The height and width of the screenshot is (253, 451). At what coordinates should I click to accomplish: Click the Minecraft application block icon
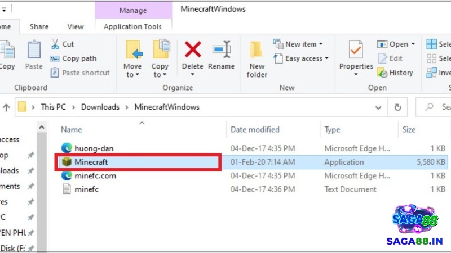click(67, 162)
